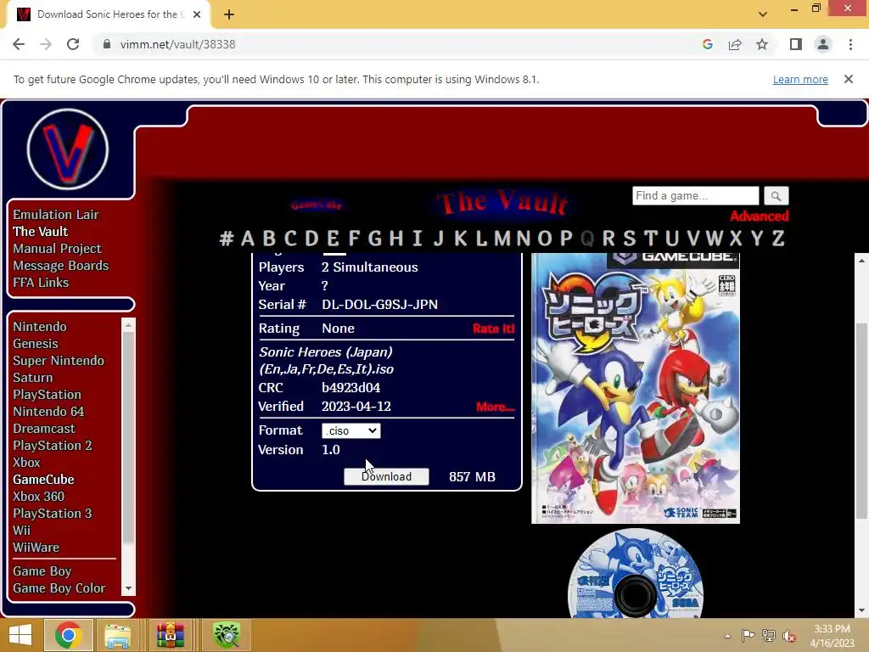Click the Action Center flag icon
Screen dimensions: 869x652
748,636
